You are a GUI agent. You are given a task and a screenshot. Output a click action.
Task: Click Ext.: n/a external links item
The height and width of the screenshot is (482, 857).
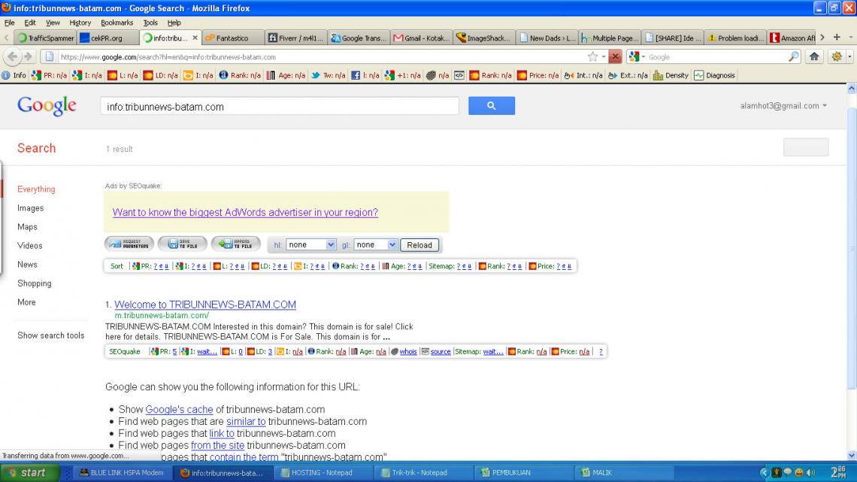628,75
